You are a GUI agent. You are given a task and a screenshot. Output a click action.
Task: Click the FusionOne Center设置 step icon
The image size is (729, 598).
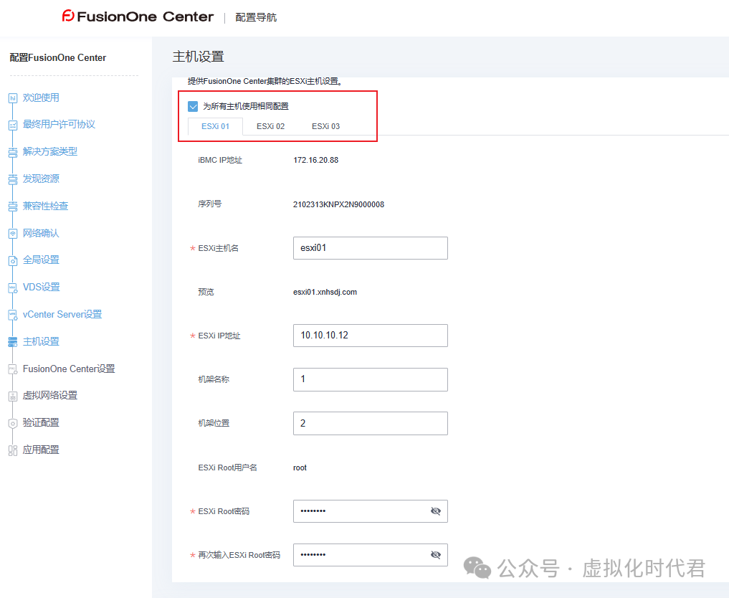13,369
